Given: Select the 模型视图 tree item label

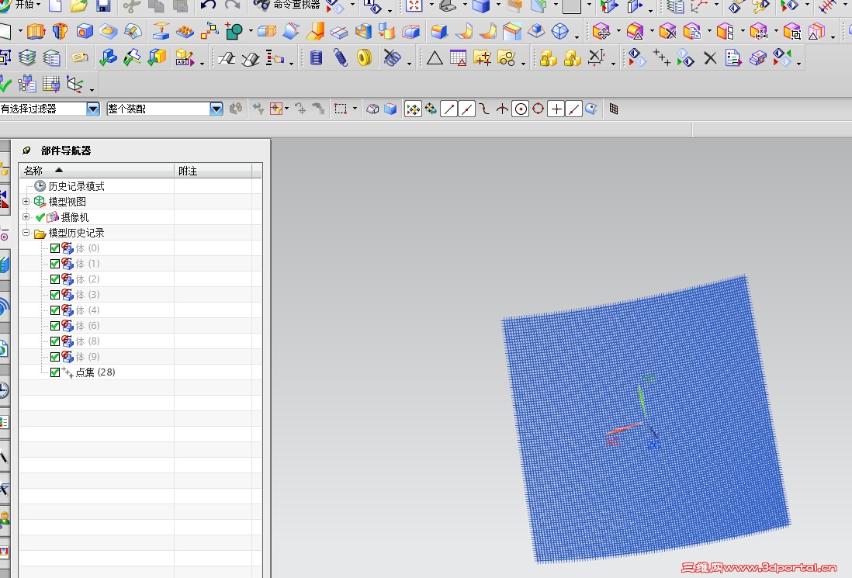Looking at the screenshot, I should [x=68, y=202].
